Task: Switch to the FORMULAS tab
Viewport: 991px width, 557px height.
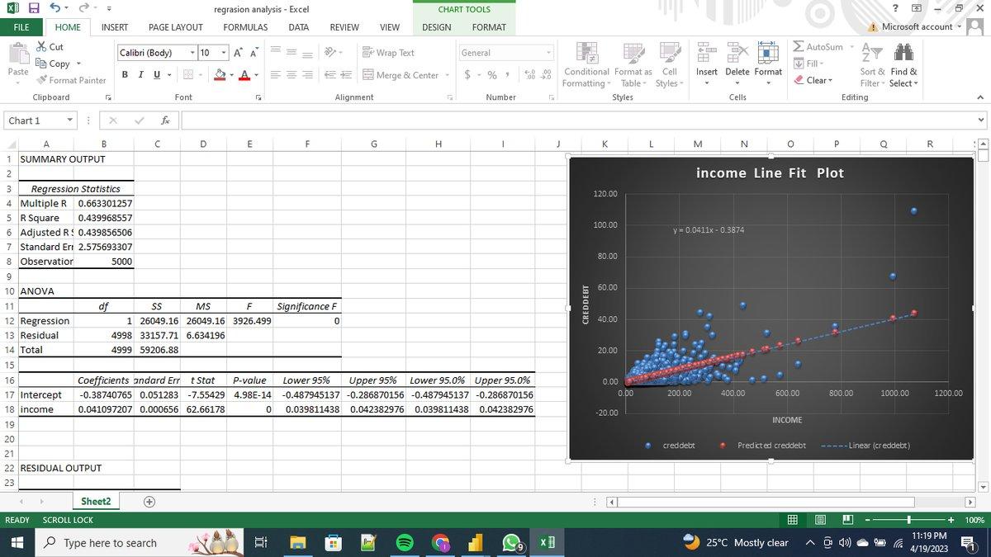Action: tap(245, 27)
